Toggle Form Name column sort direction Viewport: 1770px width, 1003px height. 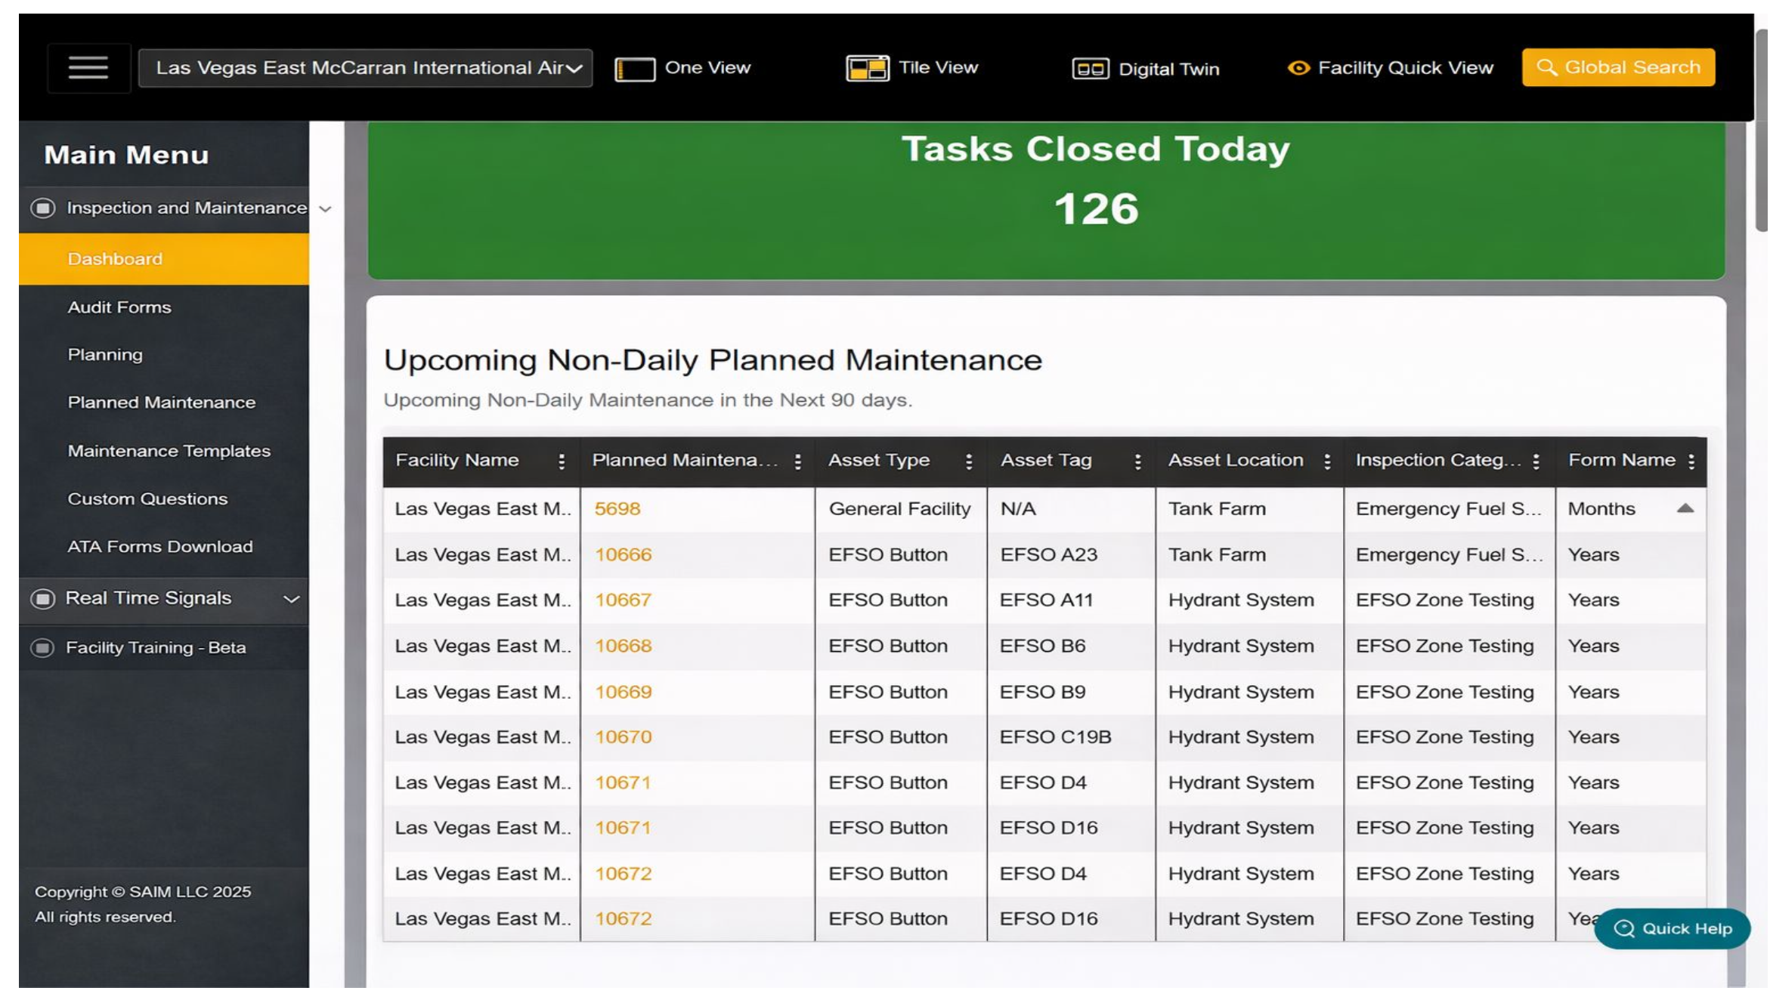(1685, 508)
